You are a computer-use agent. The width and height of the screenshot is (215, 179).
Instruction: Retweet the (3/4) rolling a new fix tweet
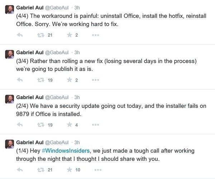tap(41, 80)
